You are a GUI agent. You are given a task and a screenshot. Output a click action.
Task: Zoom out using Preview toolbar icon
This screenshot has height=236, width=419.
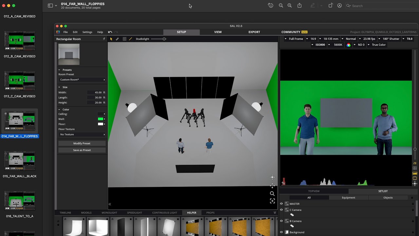click(281, 6)
